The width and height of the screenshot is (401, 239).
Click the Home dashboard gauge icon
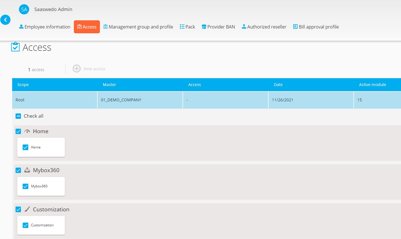[x=27, y=131]
